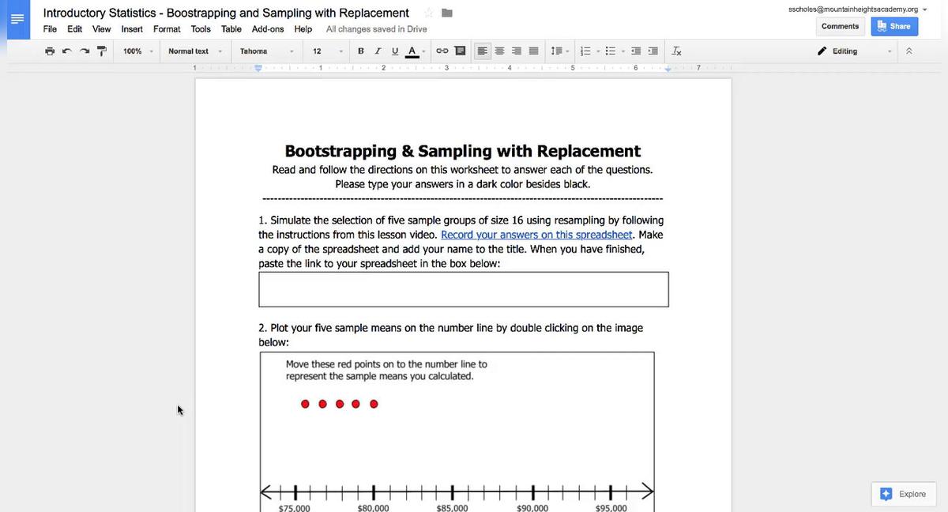Click the Insert link icon

click(x=442, y=51)
